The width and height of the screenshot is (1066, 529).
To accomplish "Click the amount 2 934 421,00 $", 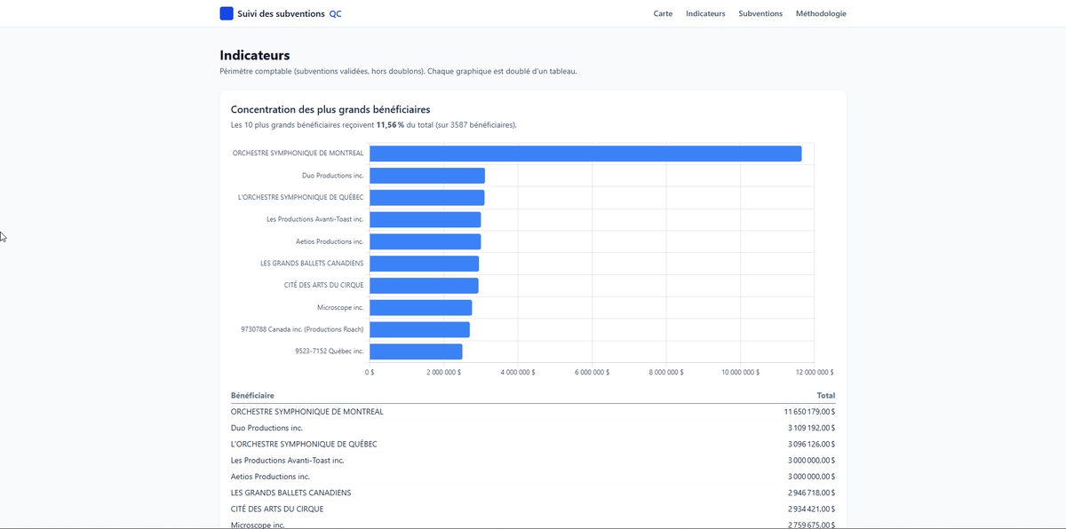I will click(811, 509).
